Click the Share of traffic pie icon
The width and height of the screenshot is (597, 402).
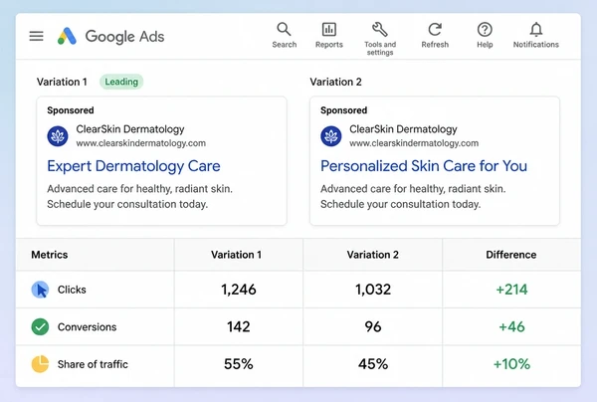pyautogui.click(x=40, y=364)
